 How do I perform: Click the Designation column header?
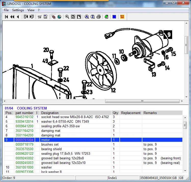[x=50, y=113]
